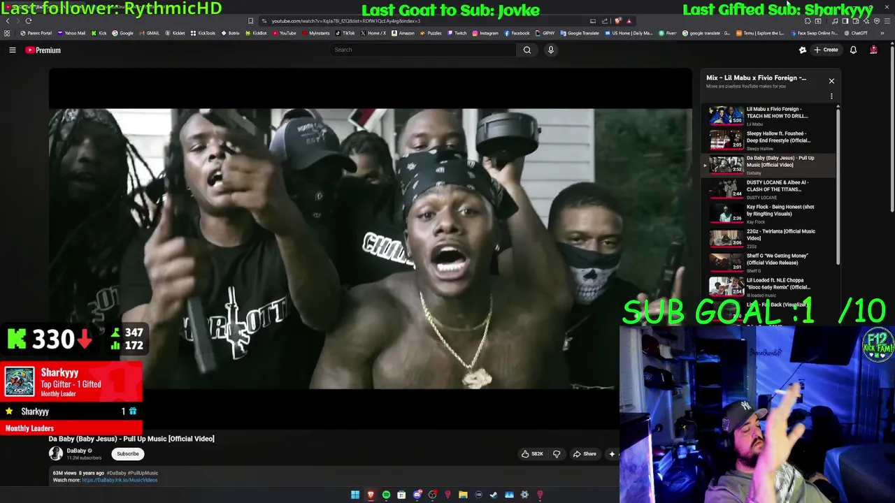895x503 pixels.
Task: Open the YouTube guide hamburger menu
Action: tap(12, 50)
